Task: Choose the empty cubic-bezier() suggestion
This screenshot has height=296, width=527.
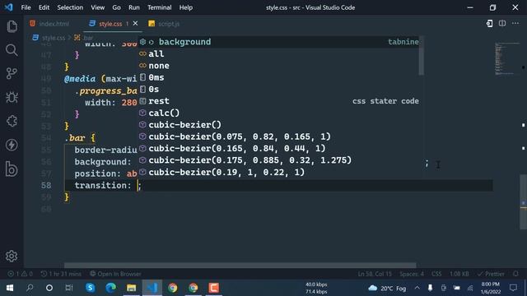Action: click(279, 124)
